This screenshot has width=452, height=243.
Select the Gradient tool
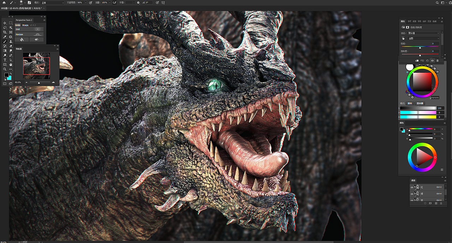(x=5, y=51)
